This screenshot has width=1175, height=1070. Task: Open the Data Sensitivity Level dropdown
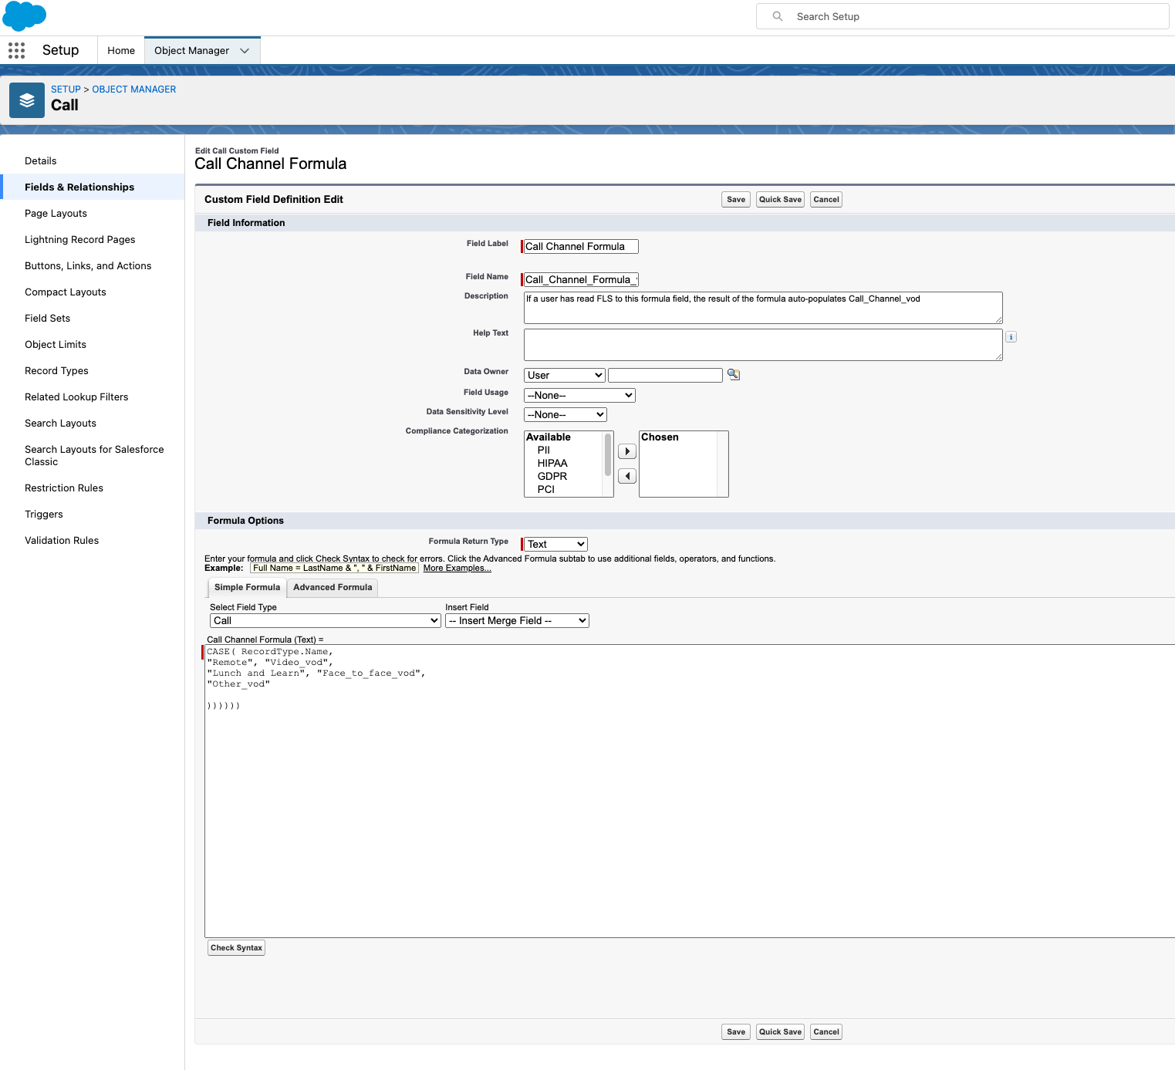(x=565, y=414)
